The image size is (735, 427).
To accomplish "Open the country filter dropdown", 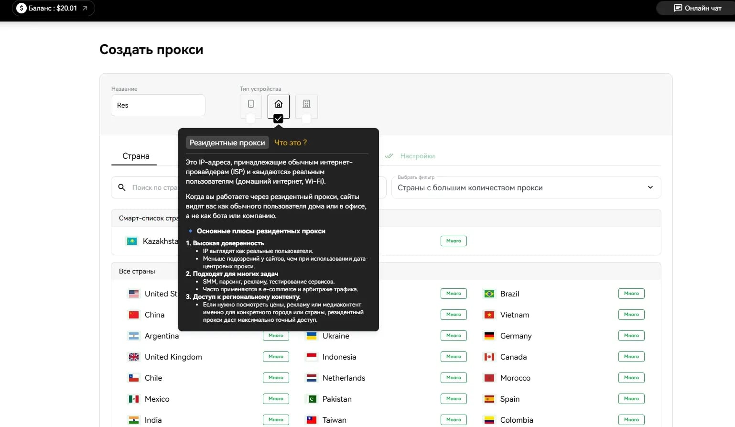I will coord(526,187).
